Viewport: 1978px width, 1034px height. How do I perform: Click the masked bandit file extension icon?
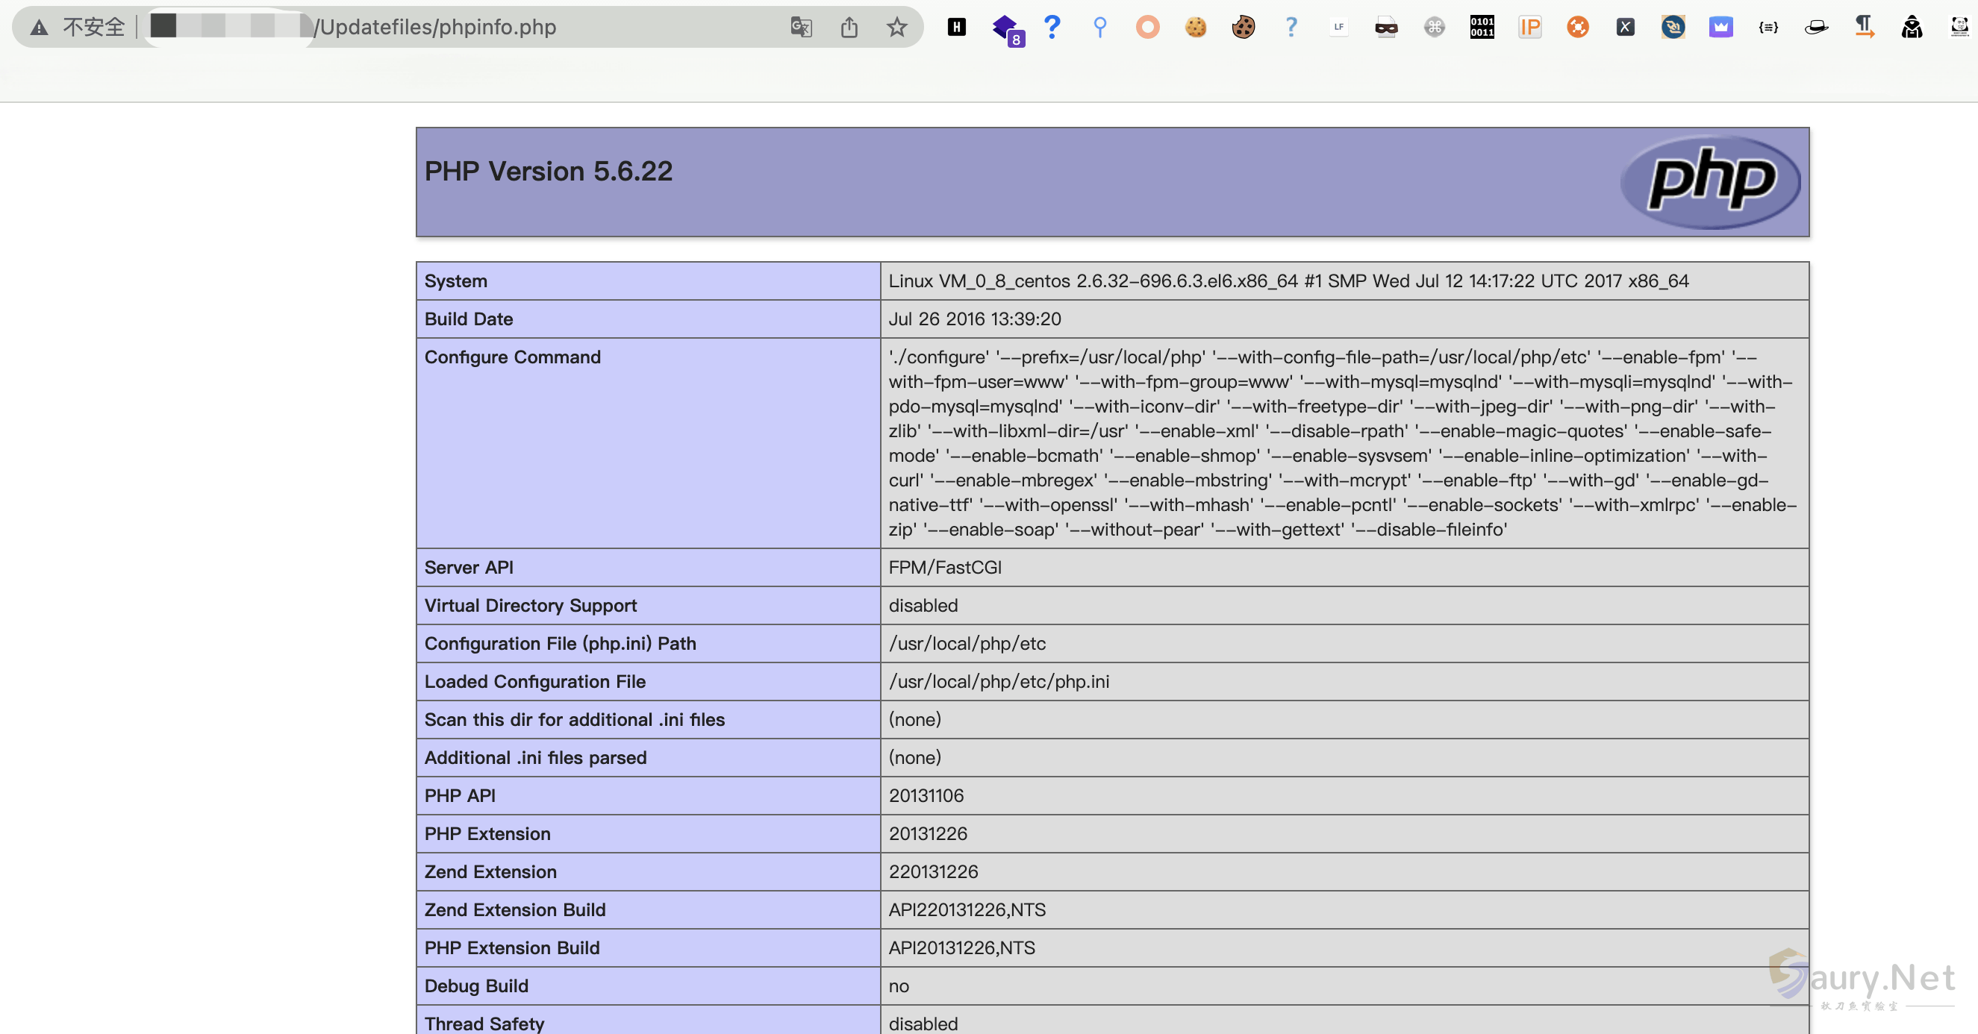(1386, 27)
